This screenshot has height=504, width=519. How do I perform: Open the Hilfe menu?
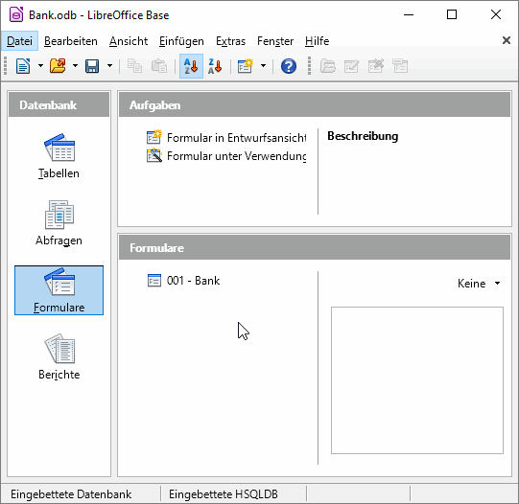click(x=318, y=41)
